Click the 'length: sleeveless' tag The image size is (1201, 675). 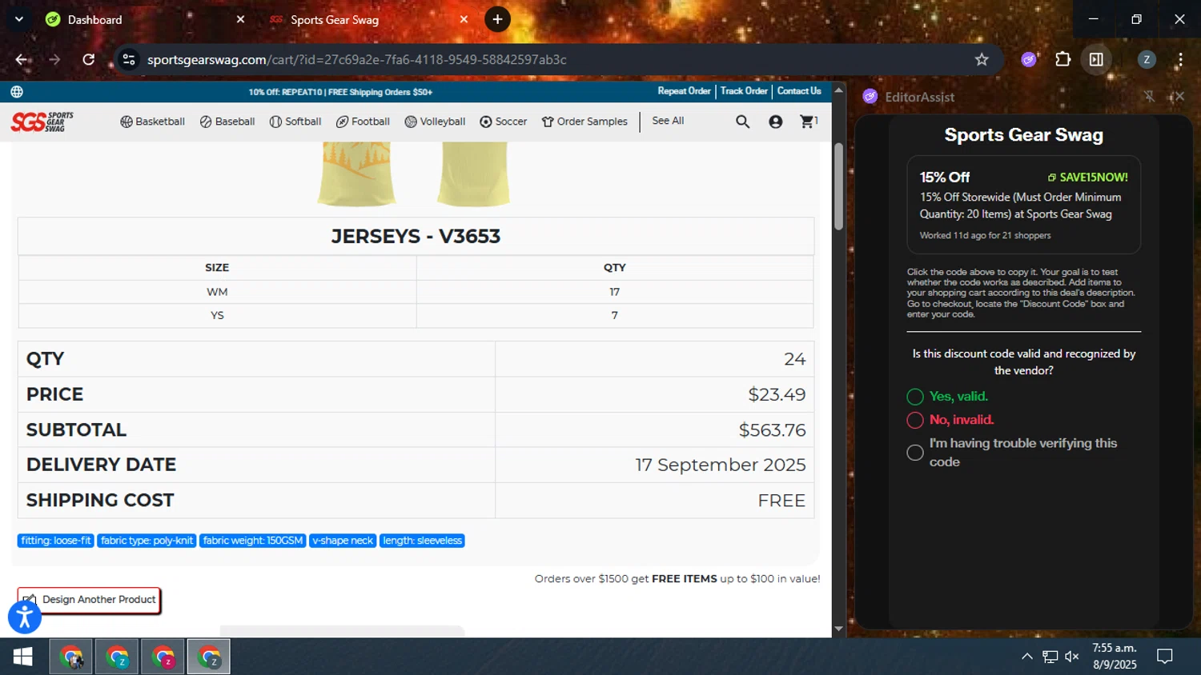coord(422,541)
